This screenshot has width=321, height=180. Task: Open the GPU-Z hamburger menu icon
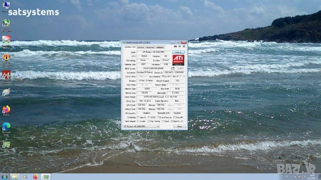[184, 47]
